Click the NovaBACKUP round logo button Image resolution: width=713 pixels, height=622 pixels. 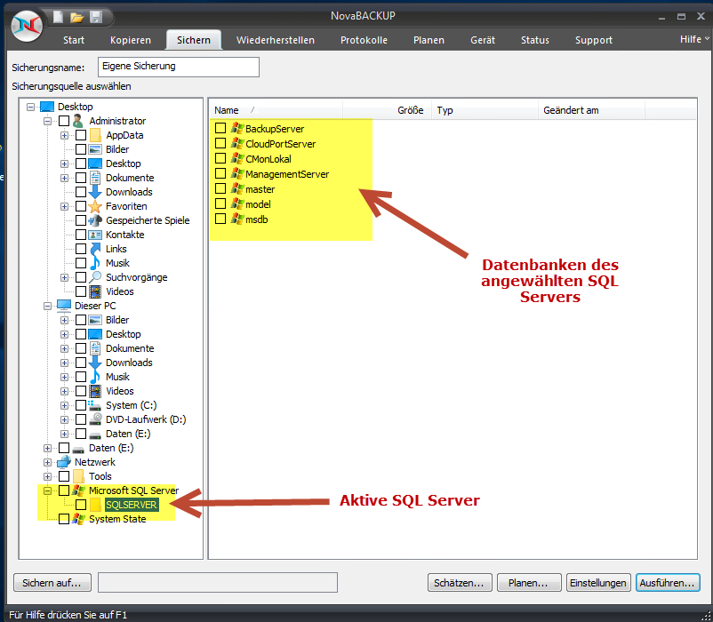click(x=27, y=26)
